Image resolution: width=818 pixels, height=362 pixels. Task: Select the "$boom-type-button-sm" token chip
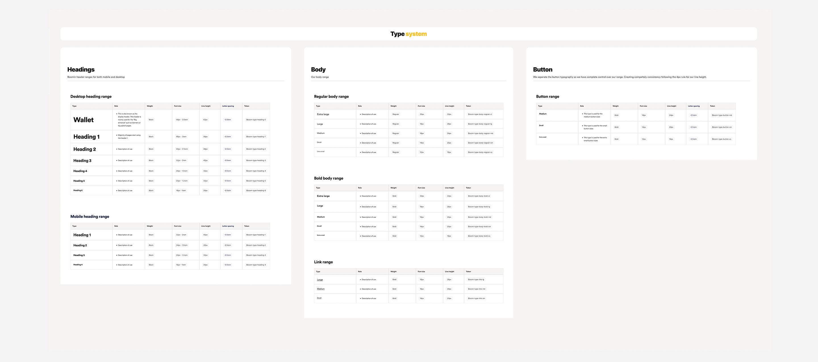pos(722,127)
